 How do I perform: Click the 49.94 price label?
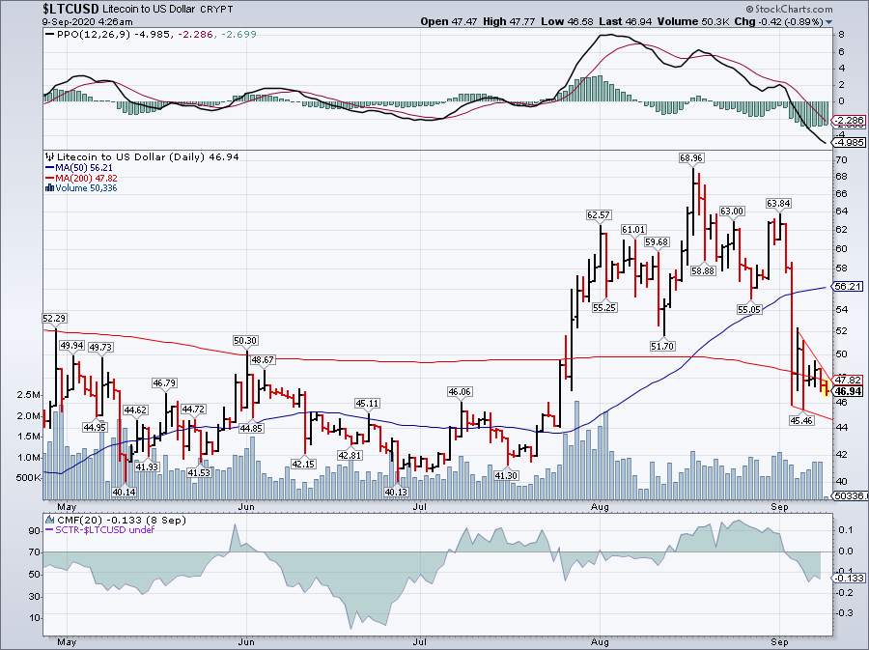pyautogui.click(x=72, y=346)
